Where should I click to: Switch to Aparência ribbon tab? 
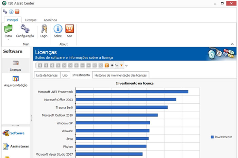point(50,20)
